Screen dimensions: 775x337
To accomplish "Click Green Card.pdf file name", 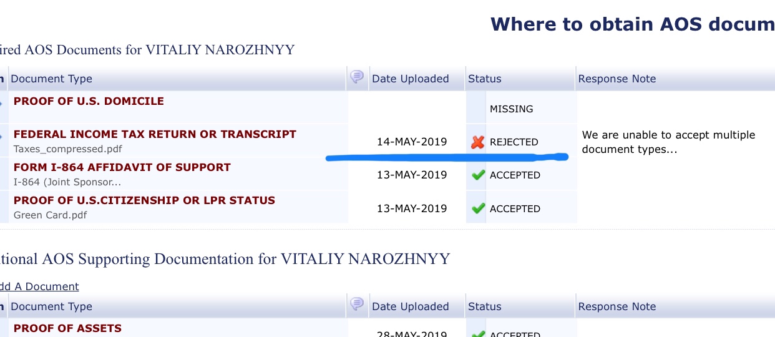I will click(x=50, y=216).
